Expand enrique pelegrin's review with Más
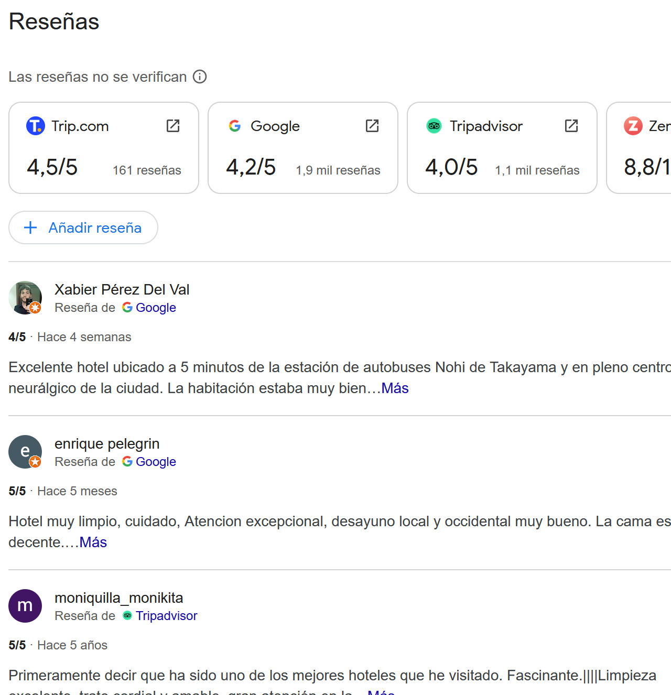Image resolution: width=671 pixels, height=695 pixels. (93, 542)
